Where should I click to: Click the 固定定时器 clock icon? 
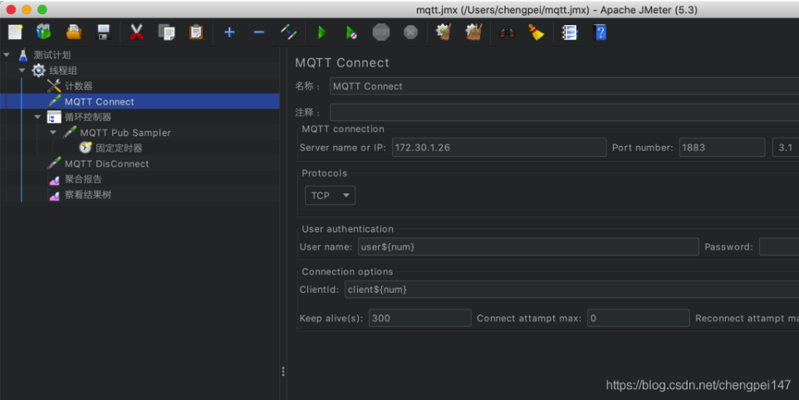click(85, 148)
